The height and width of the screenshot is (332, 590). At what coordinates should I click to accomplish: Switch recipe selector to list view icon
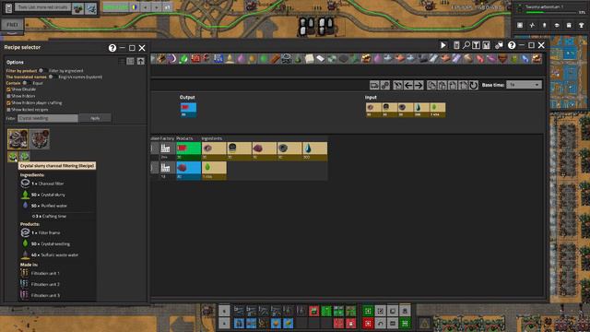(x=130, y=62)
